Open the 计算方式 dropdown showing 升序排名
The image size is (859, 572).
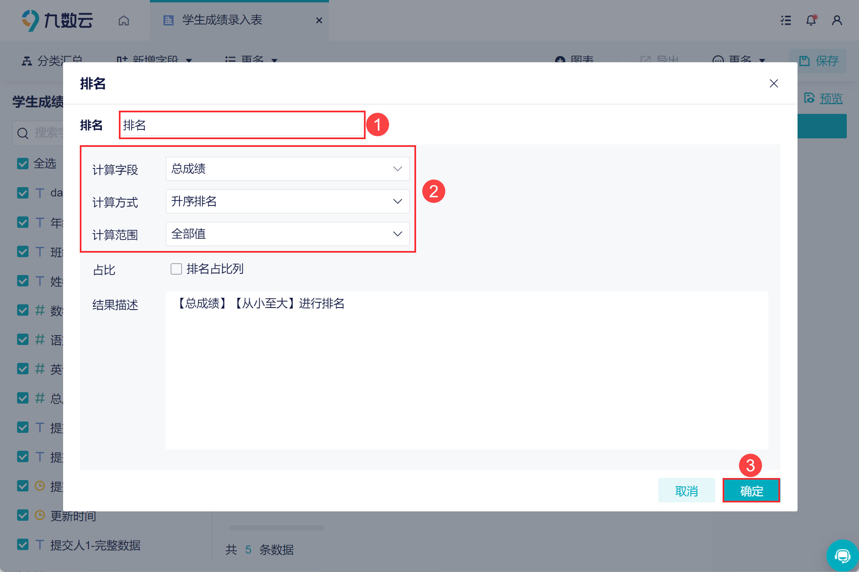(287, 201)
